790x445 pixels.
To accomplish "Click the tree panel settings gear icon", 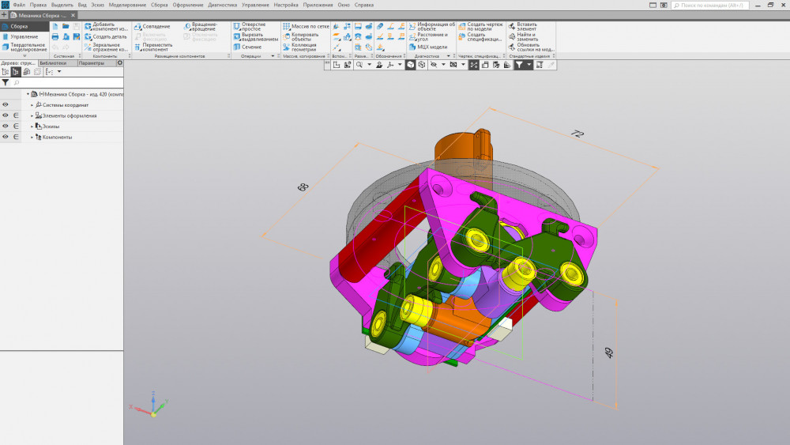I will click(x=120, y=63).
